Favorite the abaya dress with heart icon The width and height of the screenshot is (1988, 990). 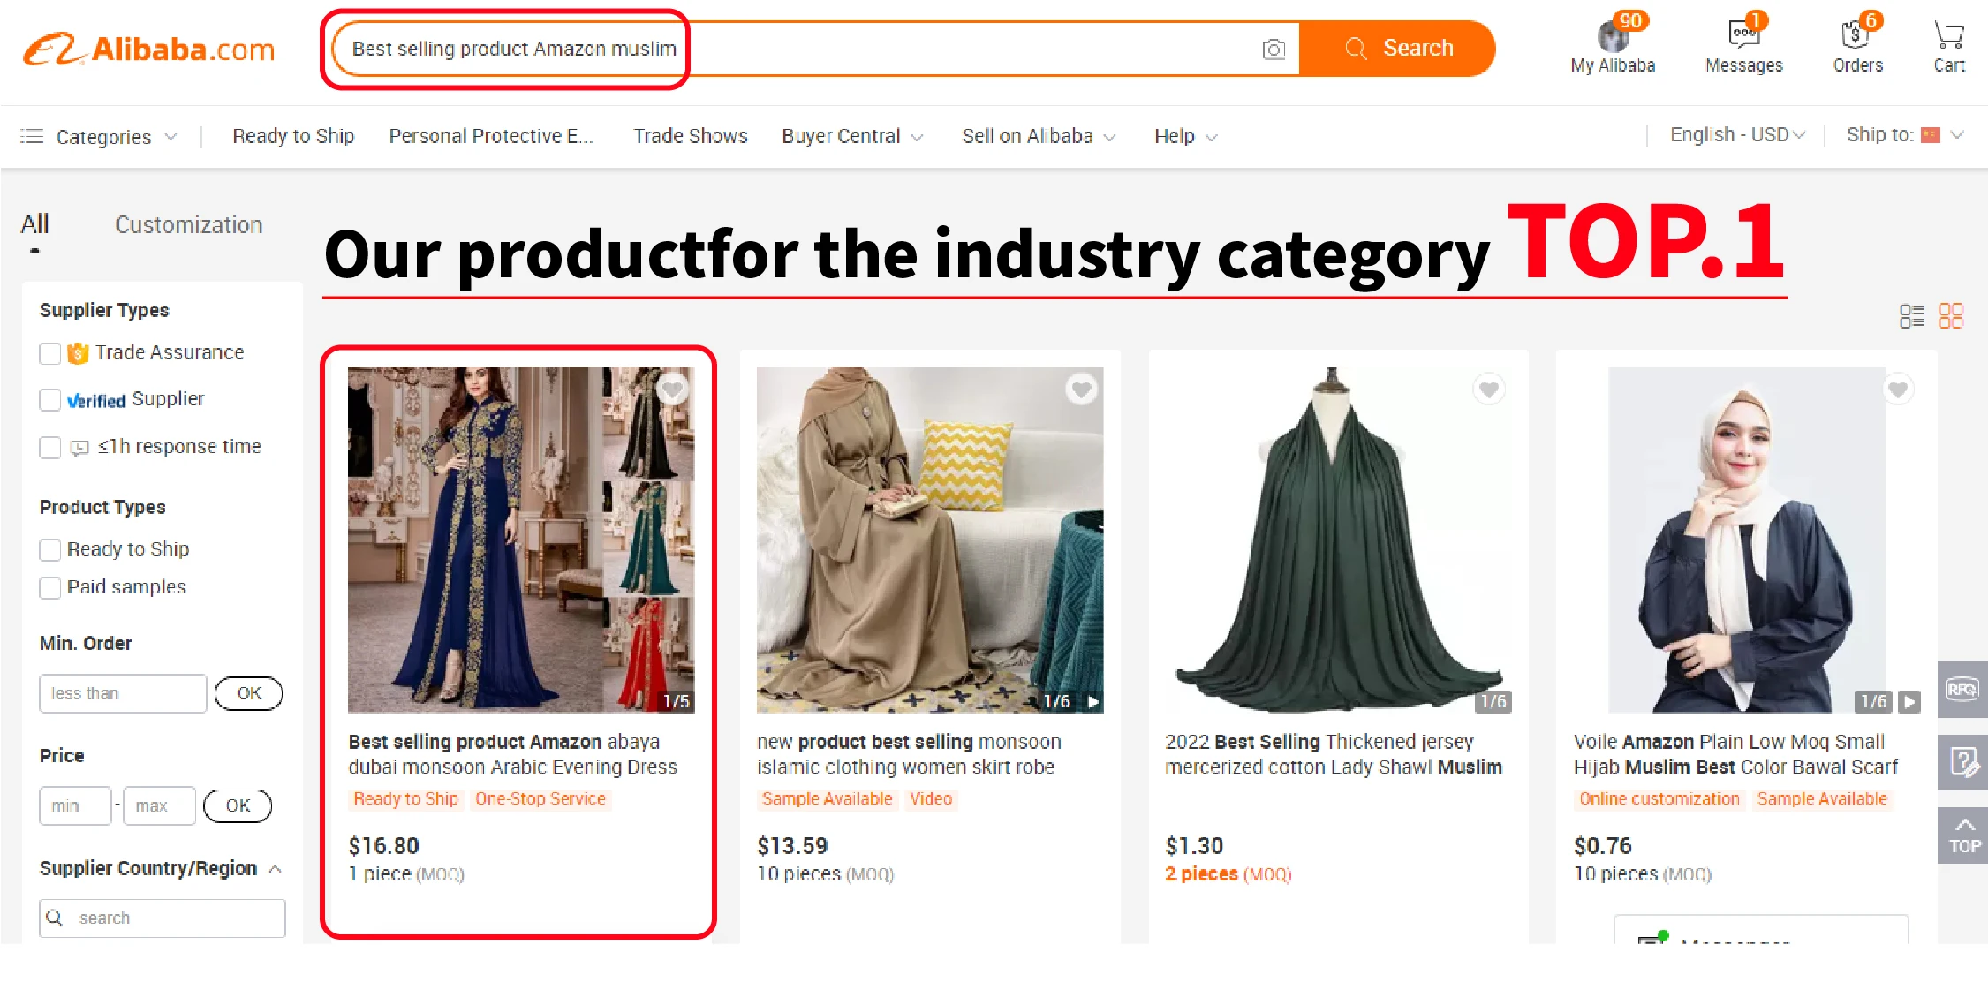click(673, 389)
